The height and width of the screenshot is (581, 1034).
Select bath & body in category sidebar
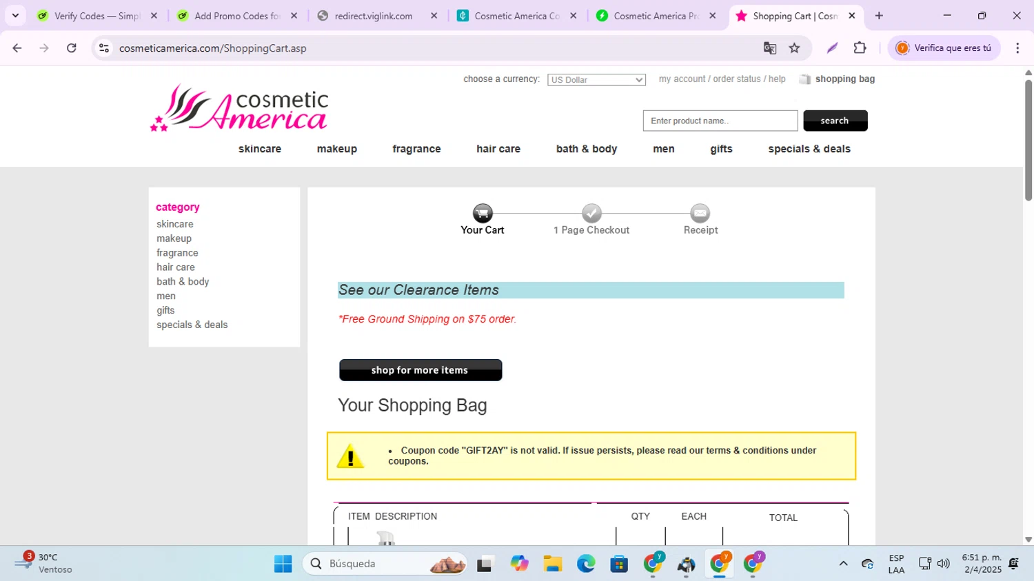click(x=183, y=282)
